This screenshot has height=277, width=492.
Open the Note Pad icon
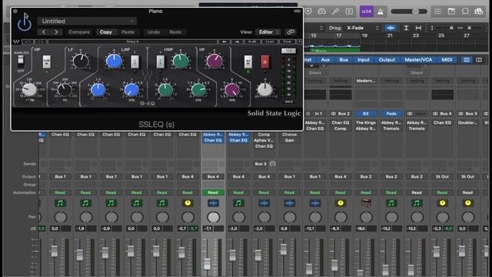coord(451,12)
